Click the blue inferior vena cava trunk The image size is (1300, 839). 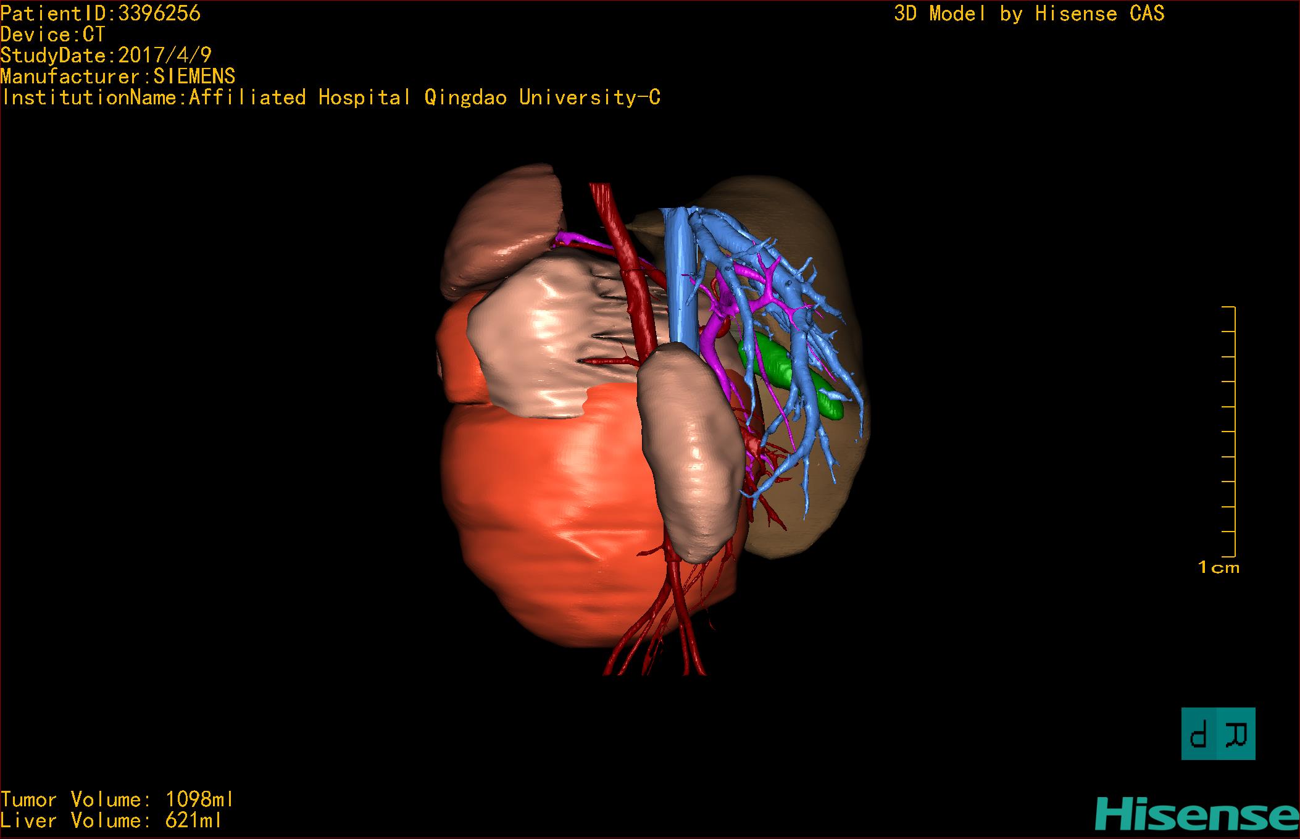click(678, 278)
